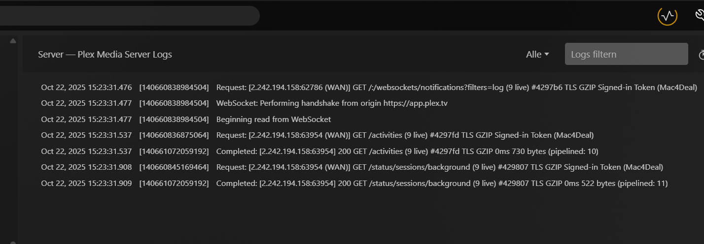Expand the "Alle" log level dropdown

(537, 55)
